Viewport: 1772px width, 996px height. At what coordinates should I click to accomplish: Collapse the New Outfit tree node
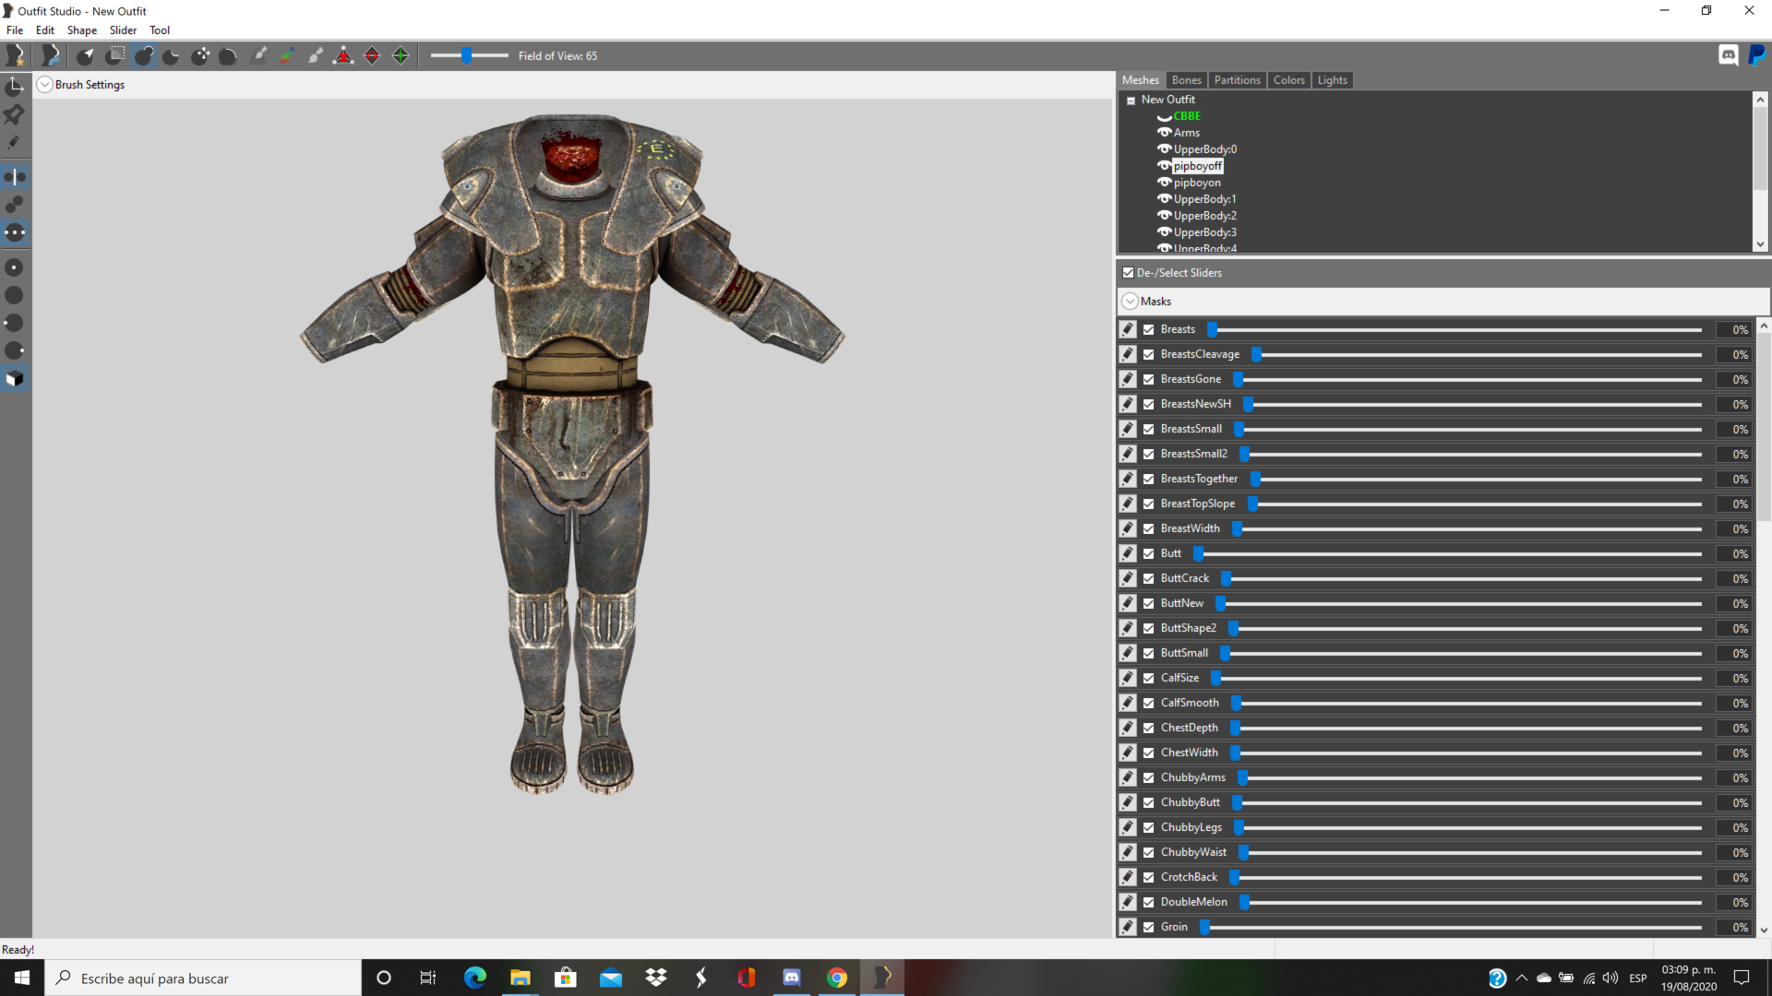point(1131,101)
